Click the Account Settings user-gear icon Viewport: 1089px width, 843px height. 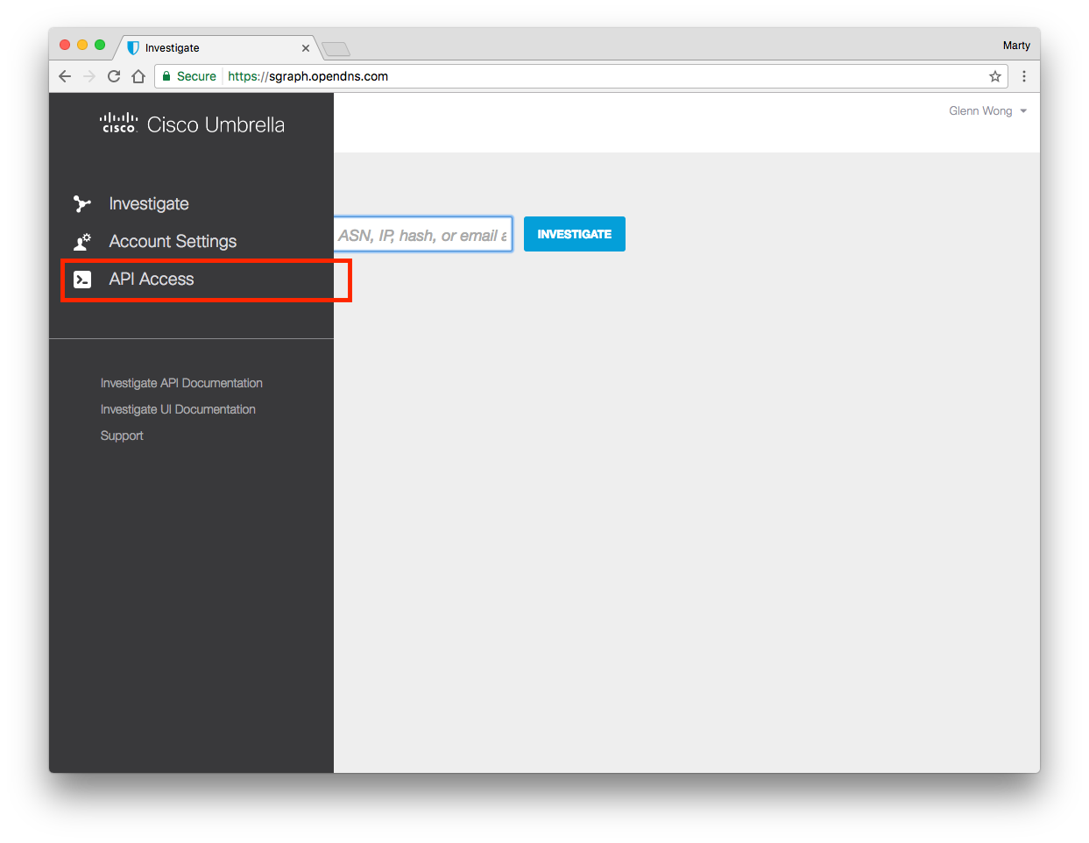click(82, 242)
